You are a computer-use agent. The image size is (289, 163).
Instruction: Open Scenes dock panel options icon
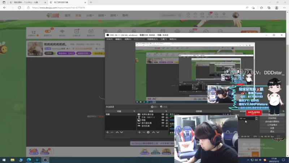tap(134, 111)
